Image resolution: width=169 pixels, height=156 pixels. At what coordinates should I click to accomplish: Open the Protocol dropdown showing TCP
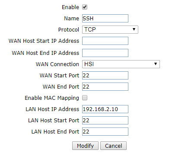pos(110,29)
